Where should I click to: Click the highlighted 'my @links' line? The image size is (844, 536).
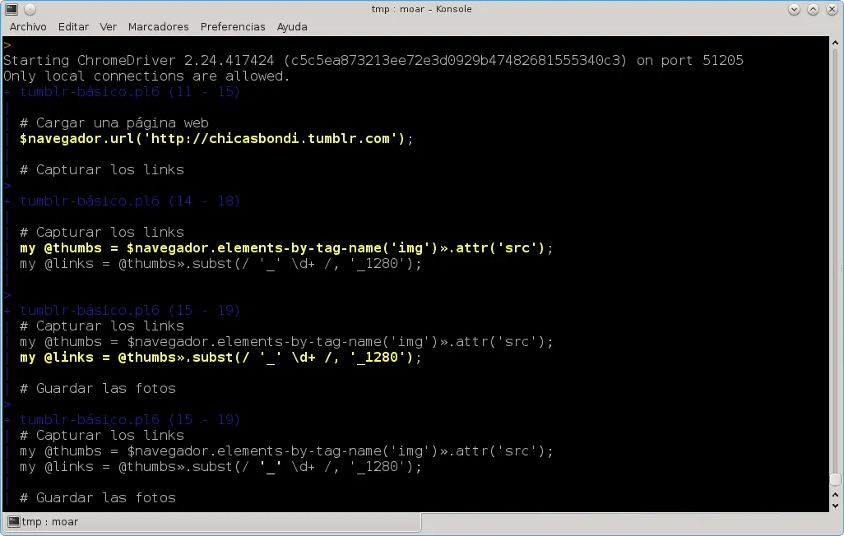pos(220,358)
